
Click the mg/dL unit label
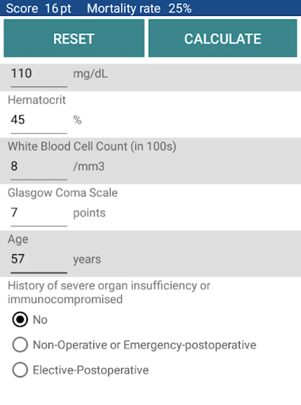click(x=91, y=74)
